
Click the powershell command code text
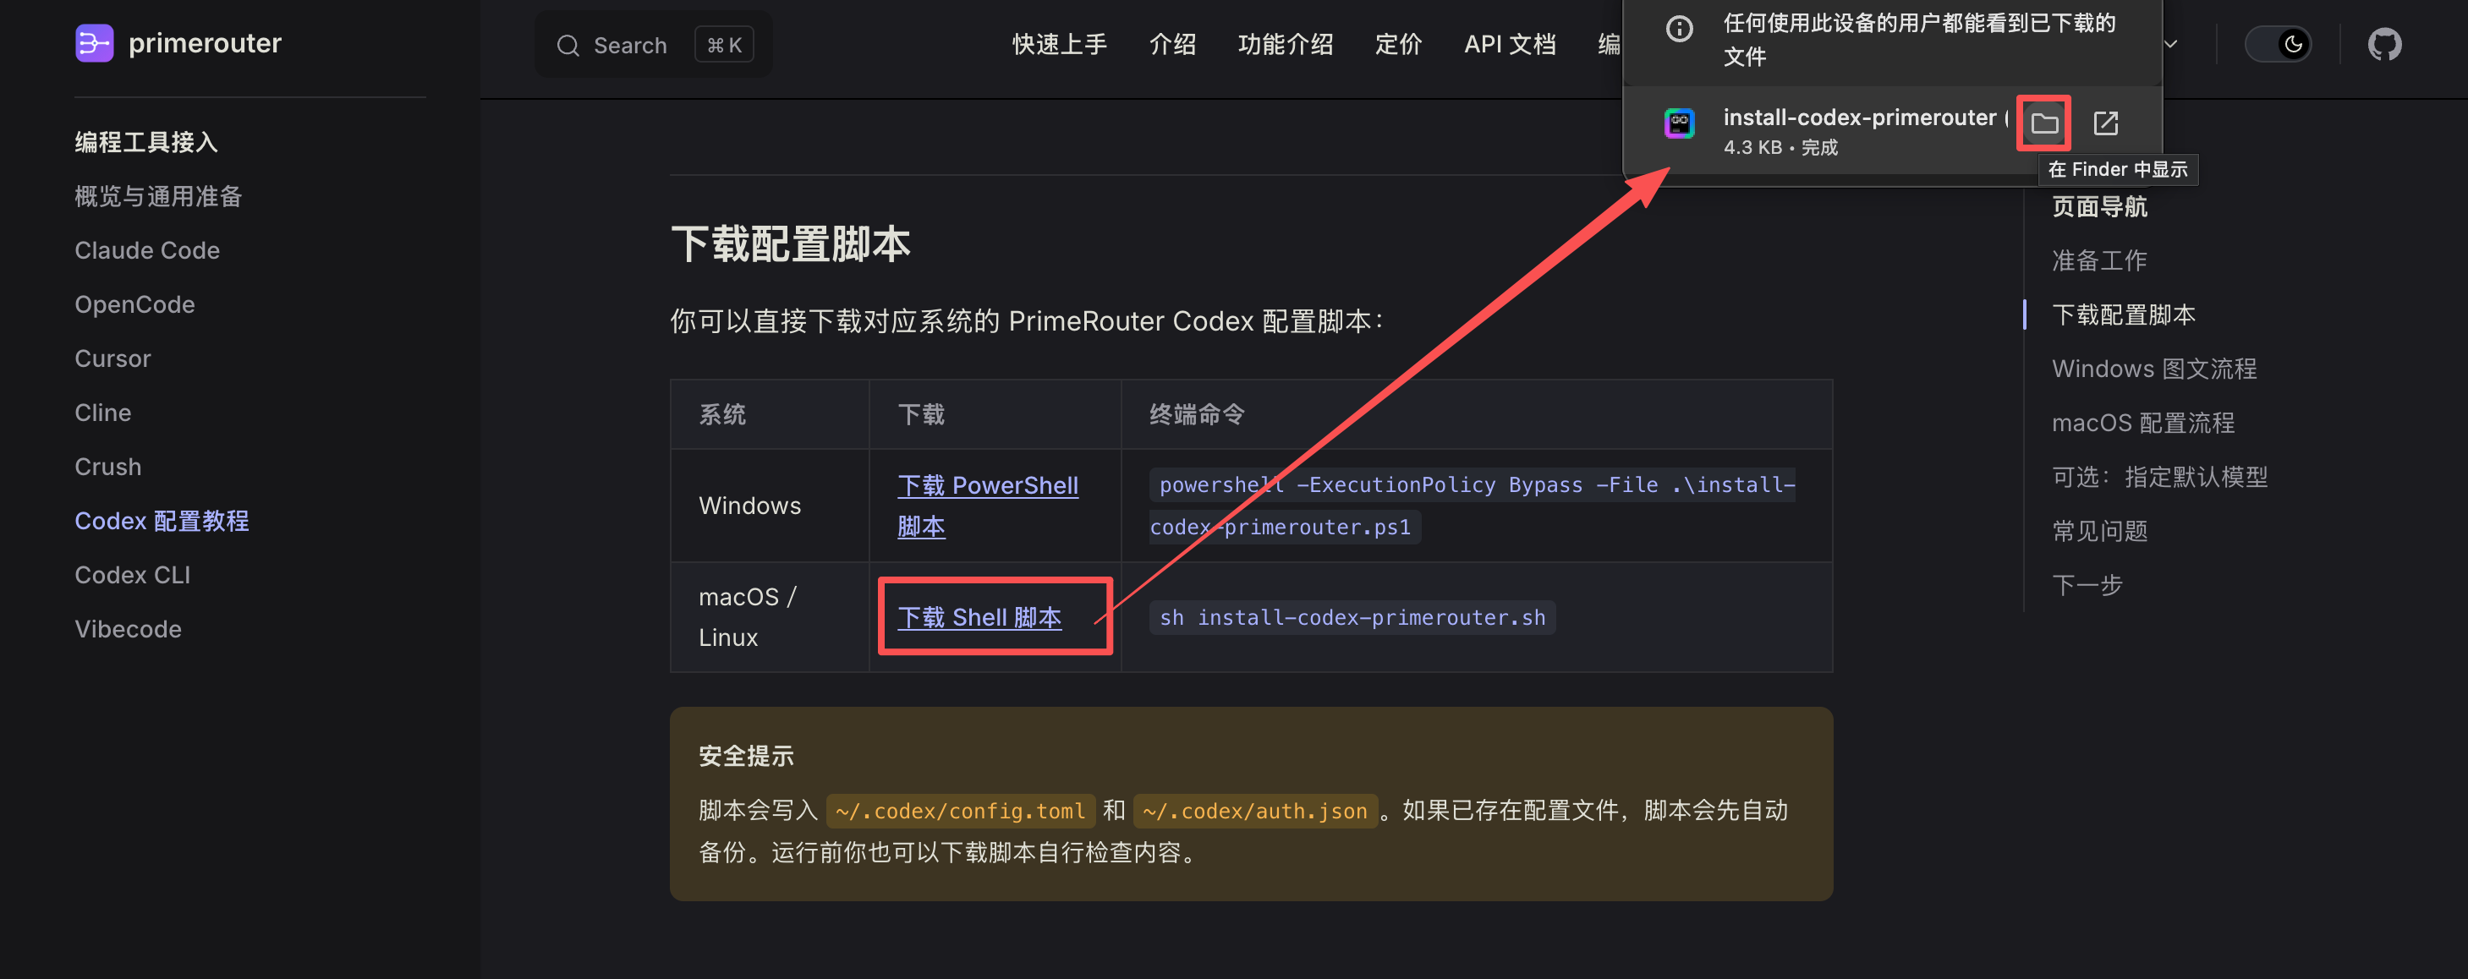(x=1472, y=506)
